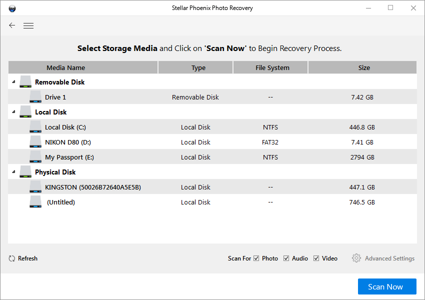The width and height of the screenshot is (425, 300).
Task: Click the Physical Disk group label
Action: click(x=55, y=172)
